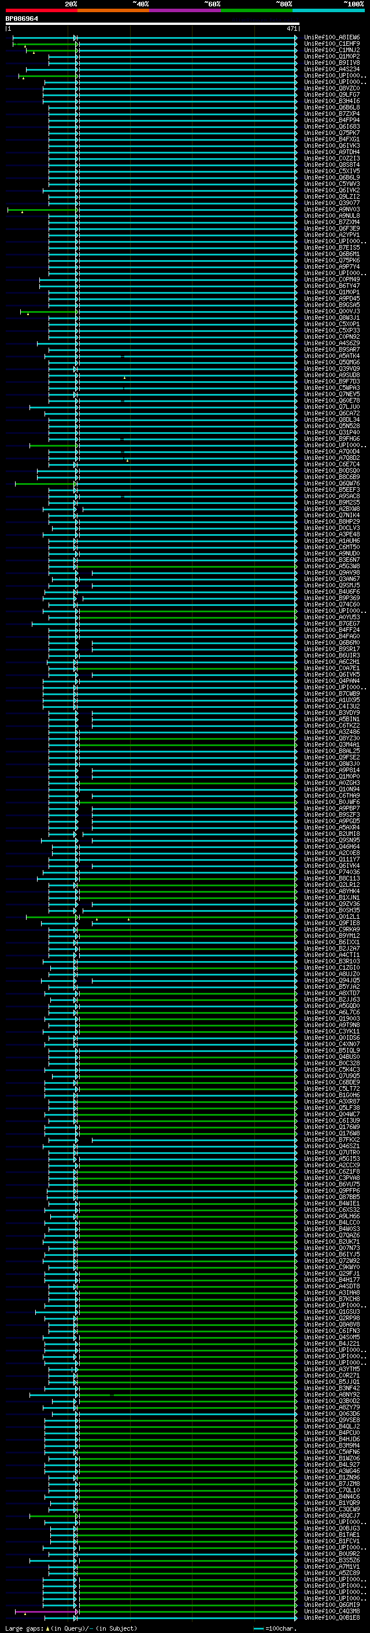Open UniRef100_Q6CA72 entry
Image resolution: width=370 pixels, height=1633 pixels.
332,414
